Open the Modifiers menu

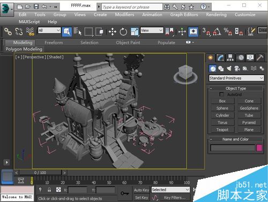[124, 14]
